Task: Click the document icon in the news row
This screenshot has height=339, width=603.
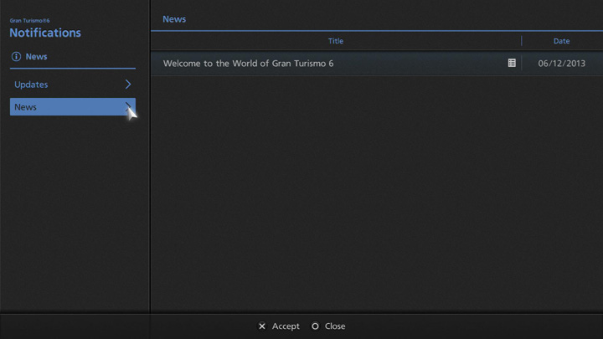Action: click(512, 63)
